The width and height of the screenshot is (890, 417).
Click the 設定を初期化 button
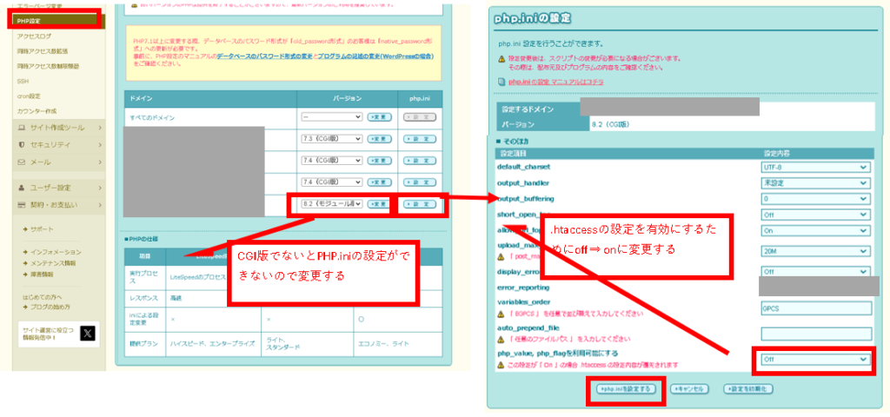click(x=747, y=388)
